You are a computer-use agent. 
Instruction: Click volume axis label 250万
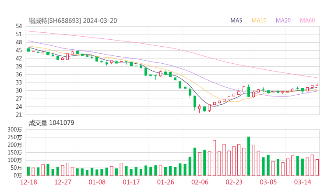tap(15, 137)
